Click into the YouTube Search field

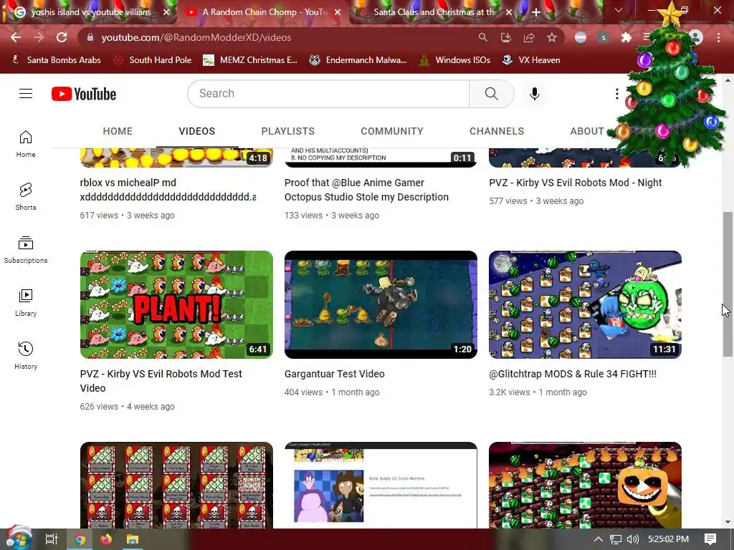(328, 94)
